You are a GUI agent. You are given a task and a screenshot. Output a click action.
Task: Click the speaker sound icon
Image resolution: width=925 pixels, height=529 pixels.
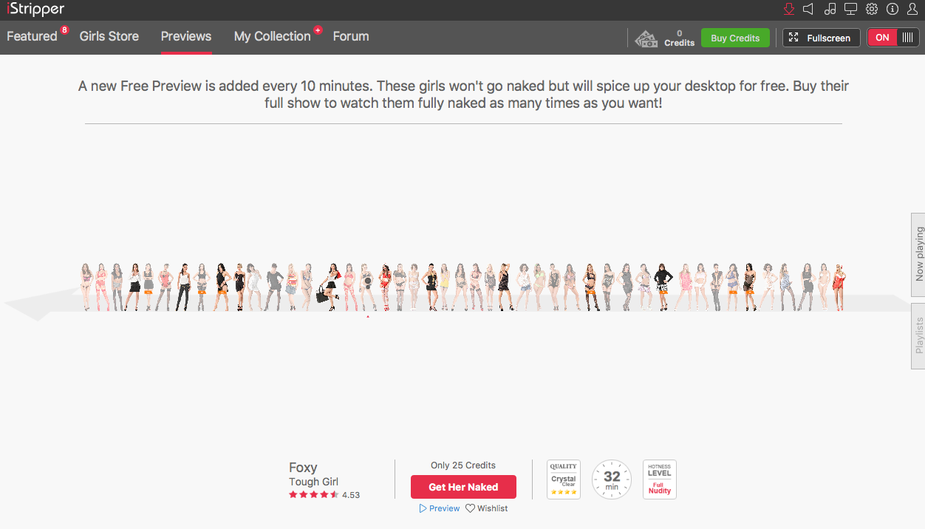point(808,10)
